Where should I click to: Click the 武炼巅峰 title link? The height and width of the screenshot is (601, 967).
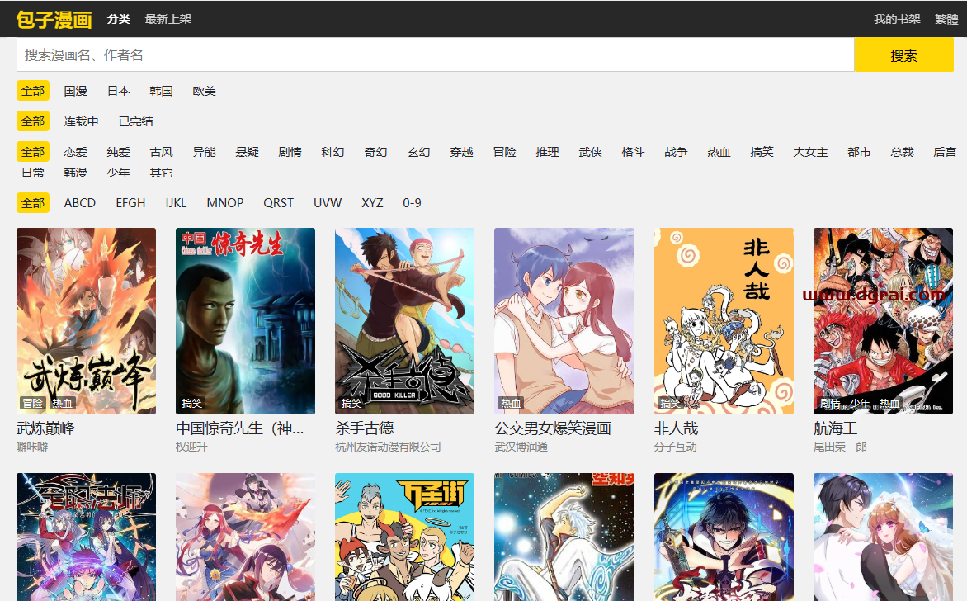coord(45,428)
